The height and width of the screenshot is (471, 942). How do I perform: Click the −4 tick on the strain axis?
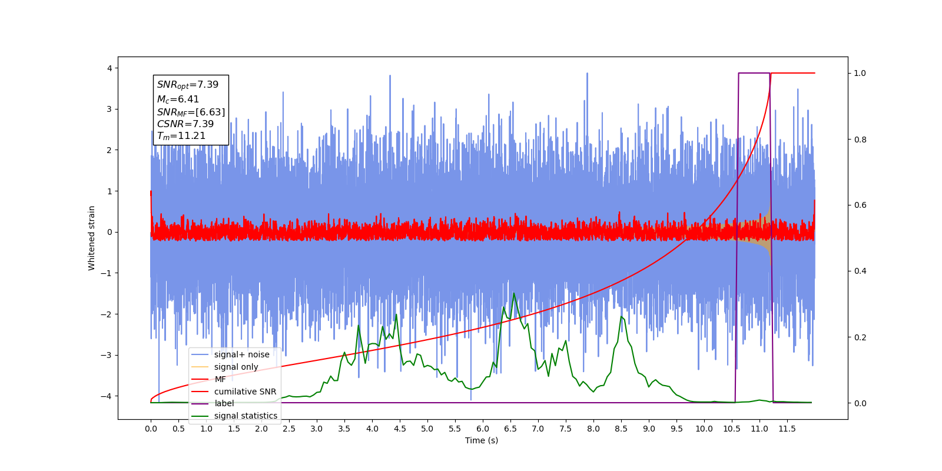click(107, 396)
